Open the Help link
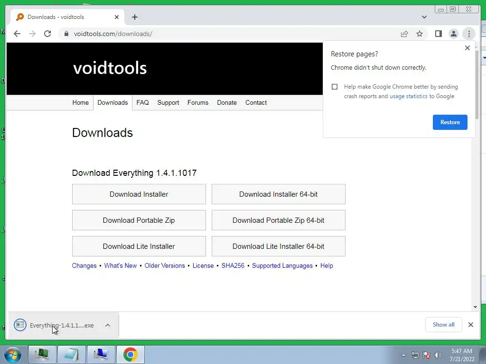 click(x=327, y=265)
